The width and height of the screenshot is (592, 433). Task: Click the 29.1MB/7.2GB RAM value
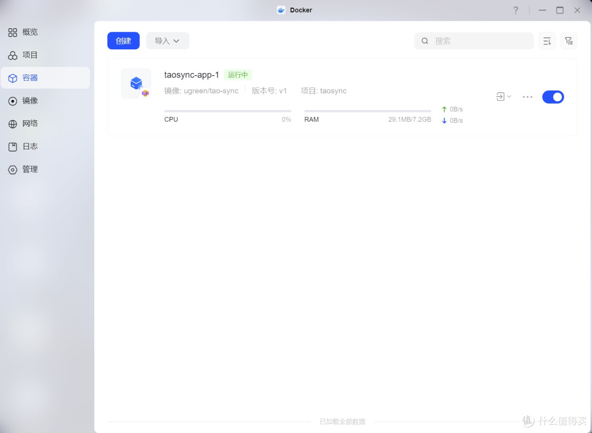[x=409, y=120]
